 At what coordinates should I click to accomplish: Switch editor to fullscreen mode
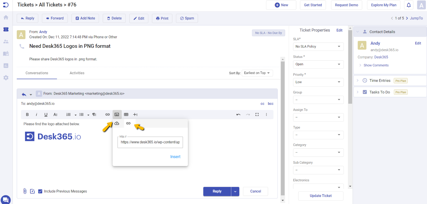coord(257,115)
